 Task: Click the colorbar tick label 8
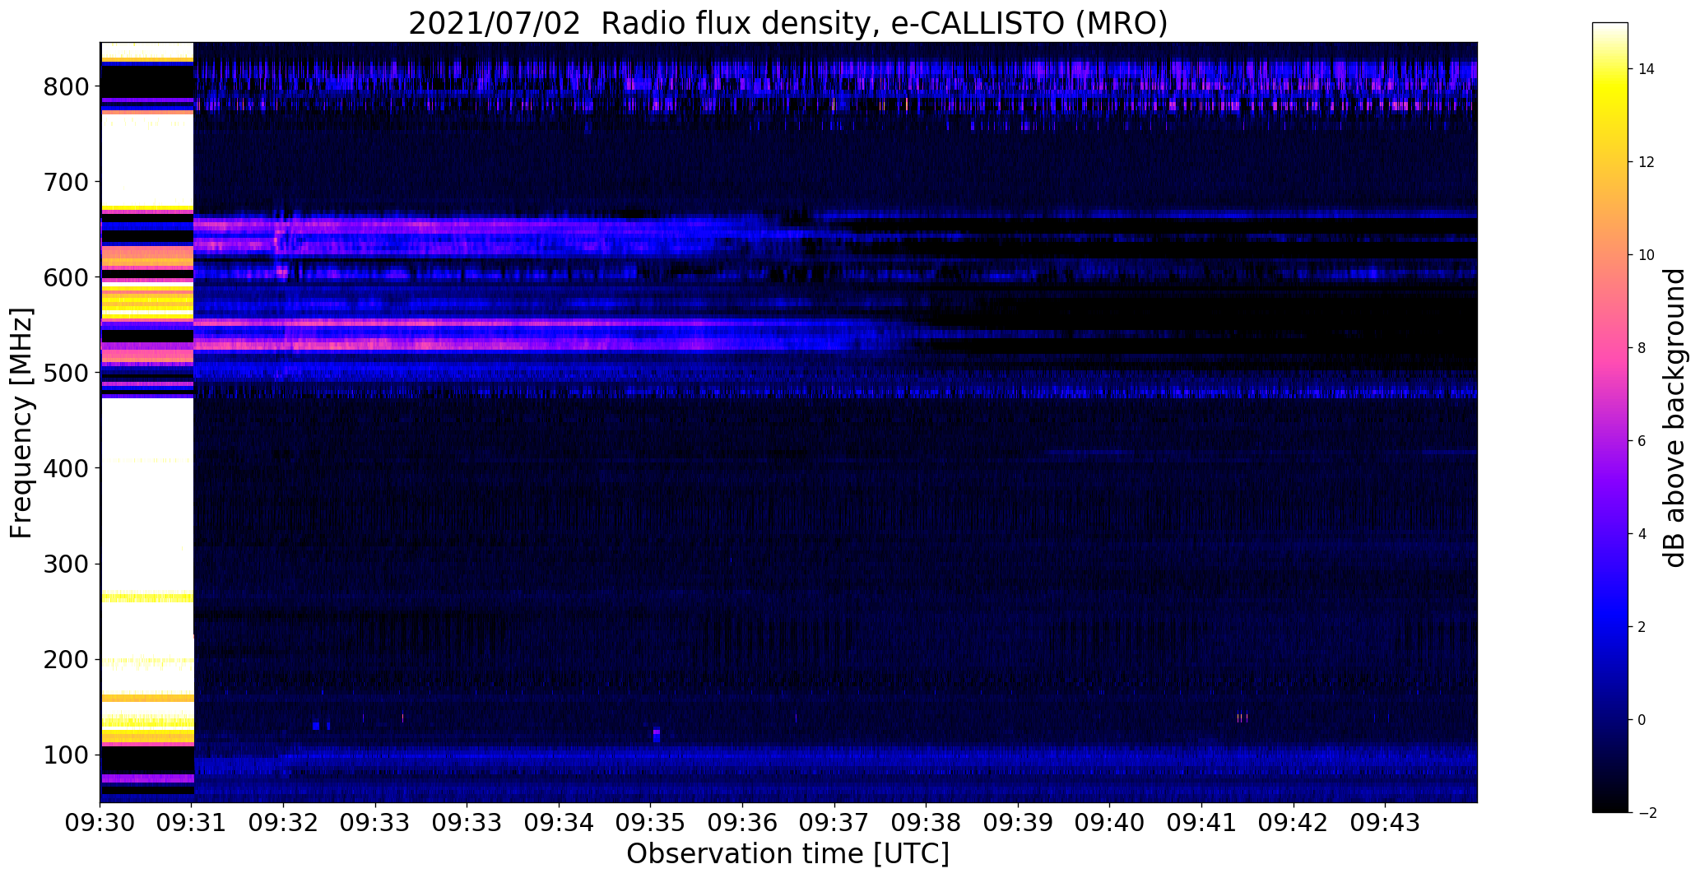pos(1642,348)
